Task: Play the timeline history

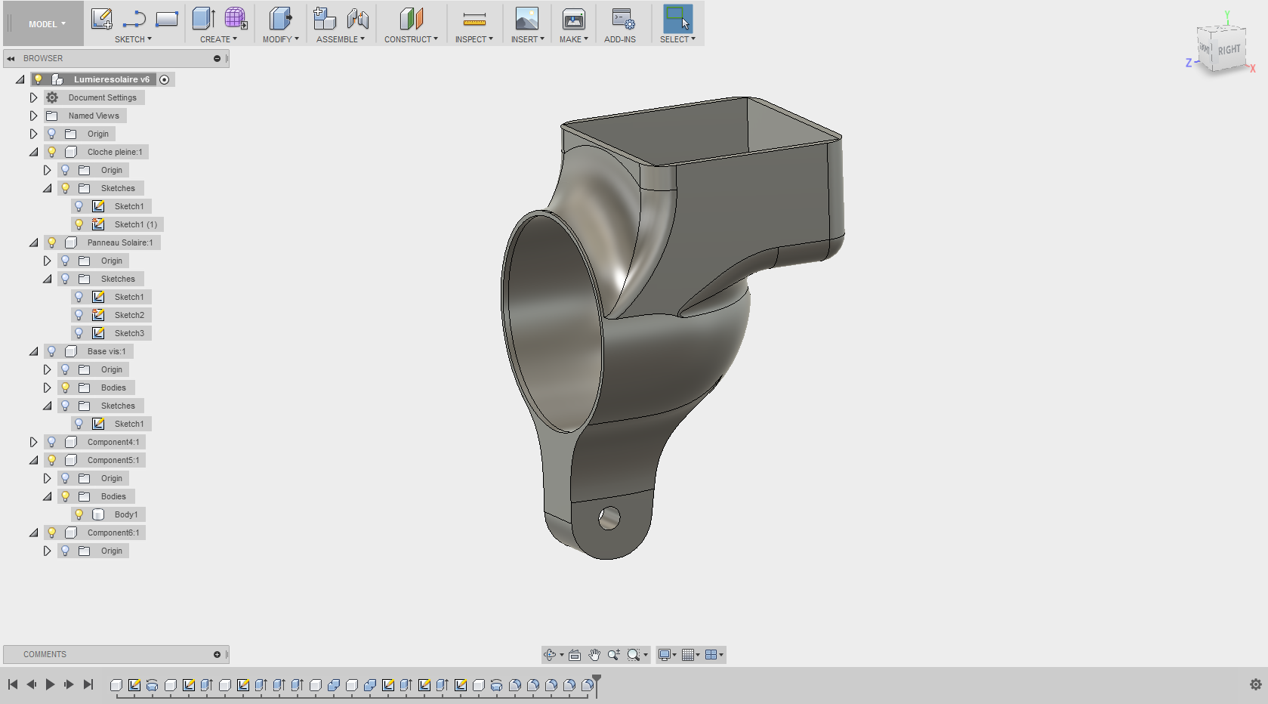Action: [x=50, y=684]
